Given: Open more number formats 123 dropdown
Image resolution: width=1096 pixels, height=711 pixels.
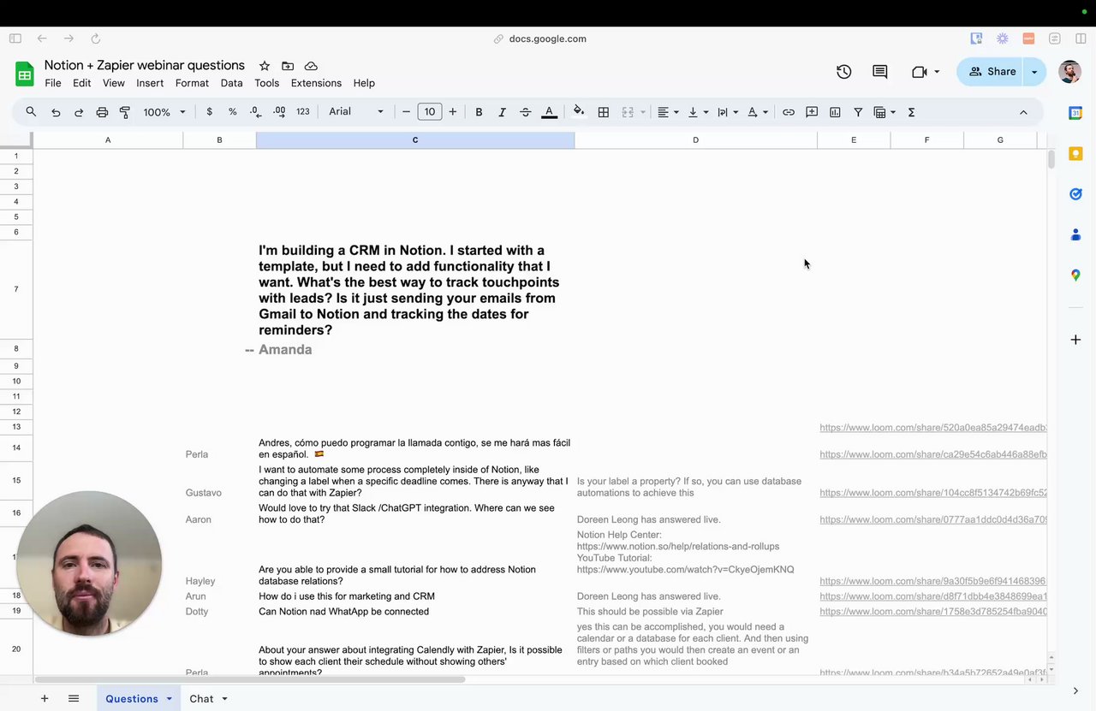Looking at the screenshot, I should tap(303, 112).
